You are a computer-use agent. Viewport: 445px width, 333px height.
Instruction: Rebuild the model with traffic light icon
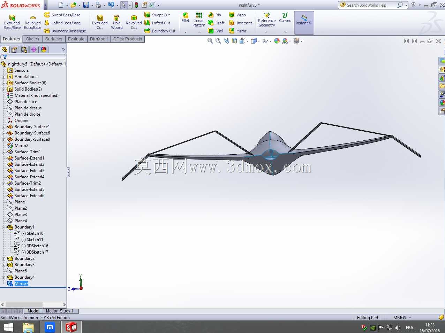pyautogui.click(x=136, y=5)
